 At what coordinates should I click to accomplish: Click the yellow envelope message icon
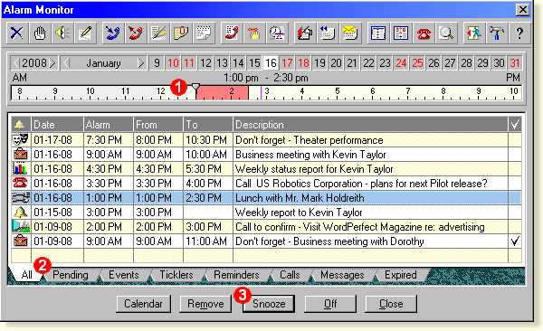click(350, 33)
